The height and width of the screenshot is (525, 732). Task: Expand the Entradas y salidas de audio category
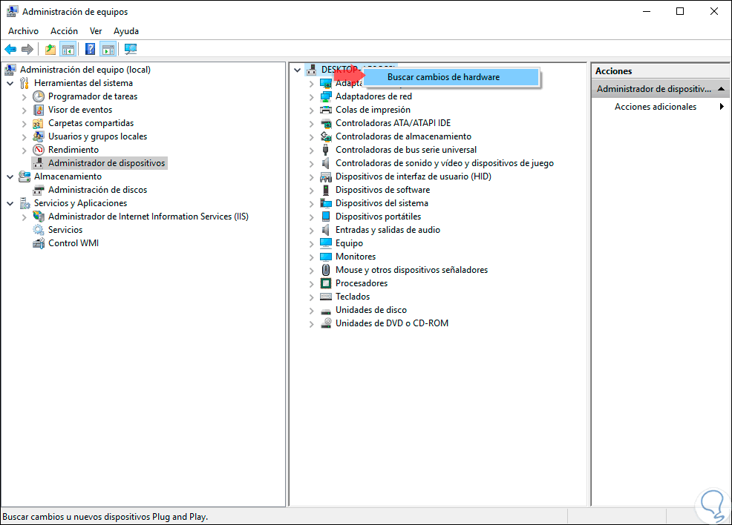click(x=311, y=231)
